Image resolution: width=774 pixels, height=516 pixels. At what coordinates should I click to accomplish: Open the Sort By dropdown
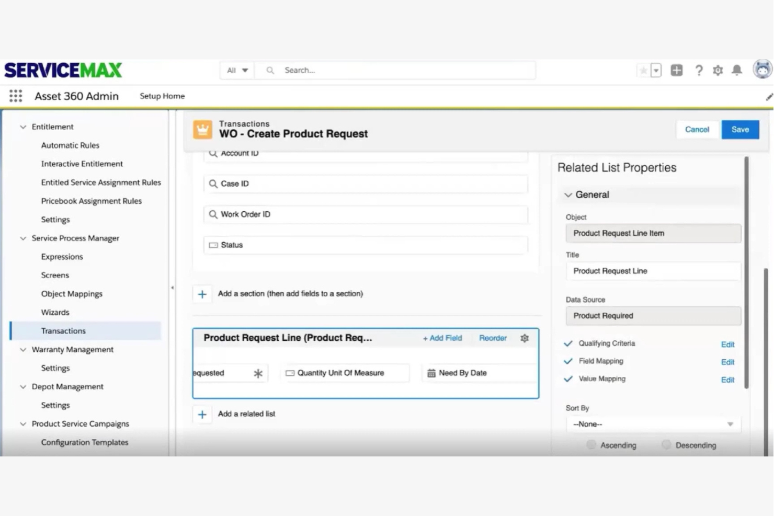653,424
